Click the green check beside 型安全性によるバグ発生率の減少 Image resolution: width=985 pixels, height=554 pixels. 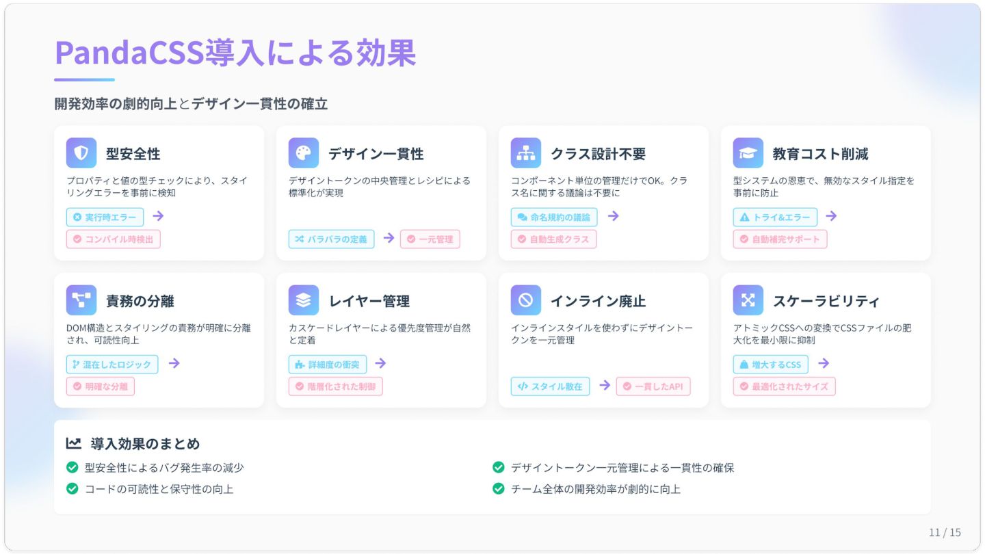72,468
